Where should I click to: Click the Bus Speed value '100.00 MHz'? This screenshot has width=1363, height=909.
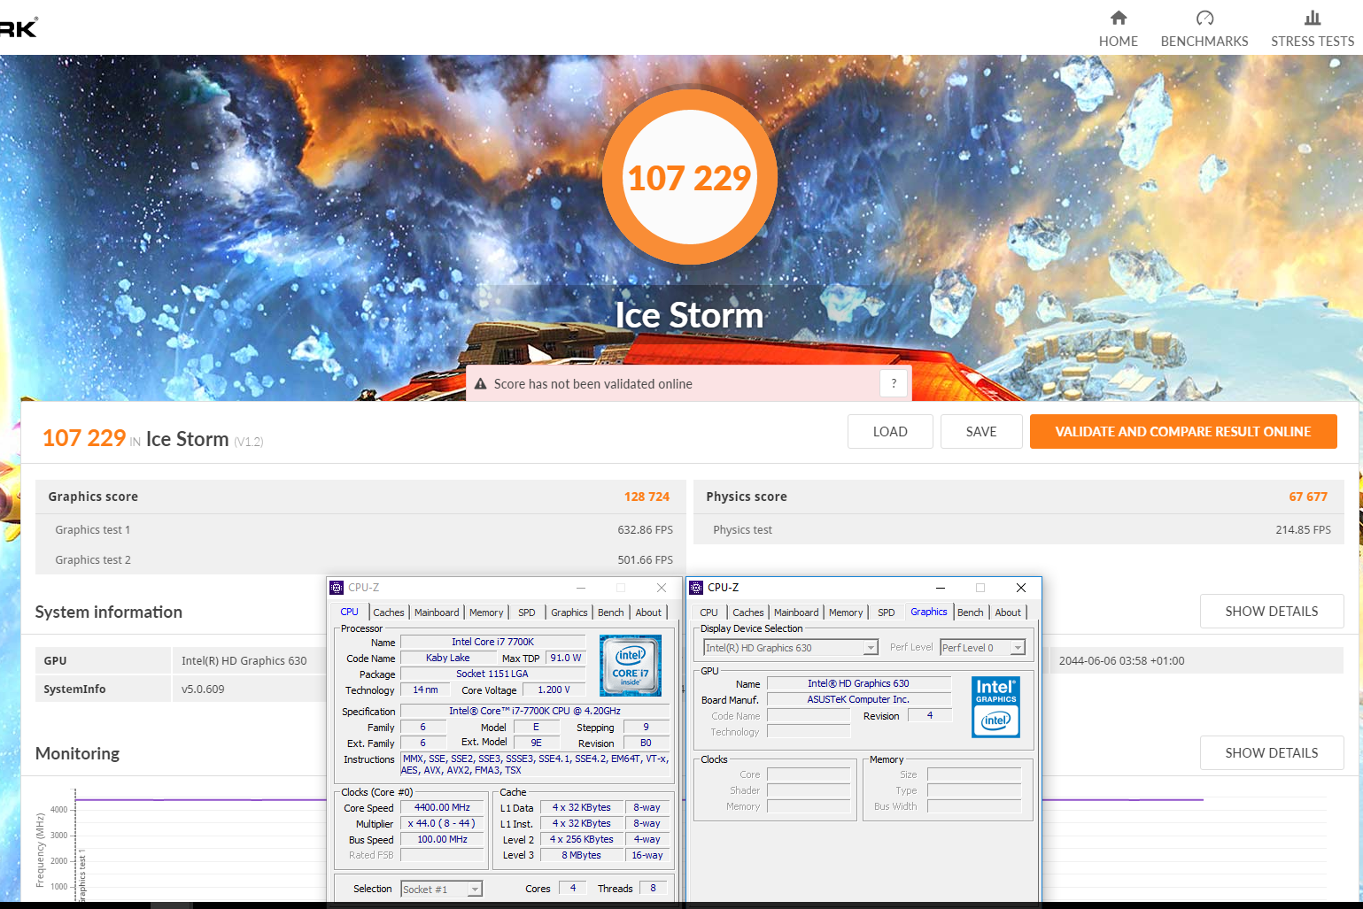tap(442, 839)
